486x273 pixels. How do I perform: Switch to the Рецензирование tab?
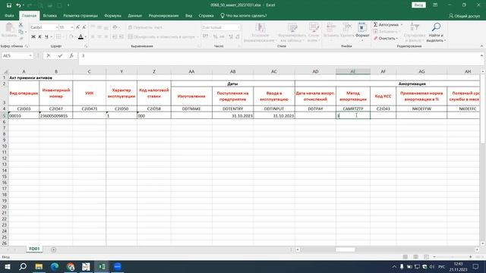(x=164, y=15)
